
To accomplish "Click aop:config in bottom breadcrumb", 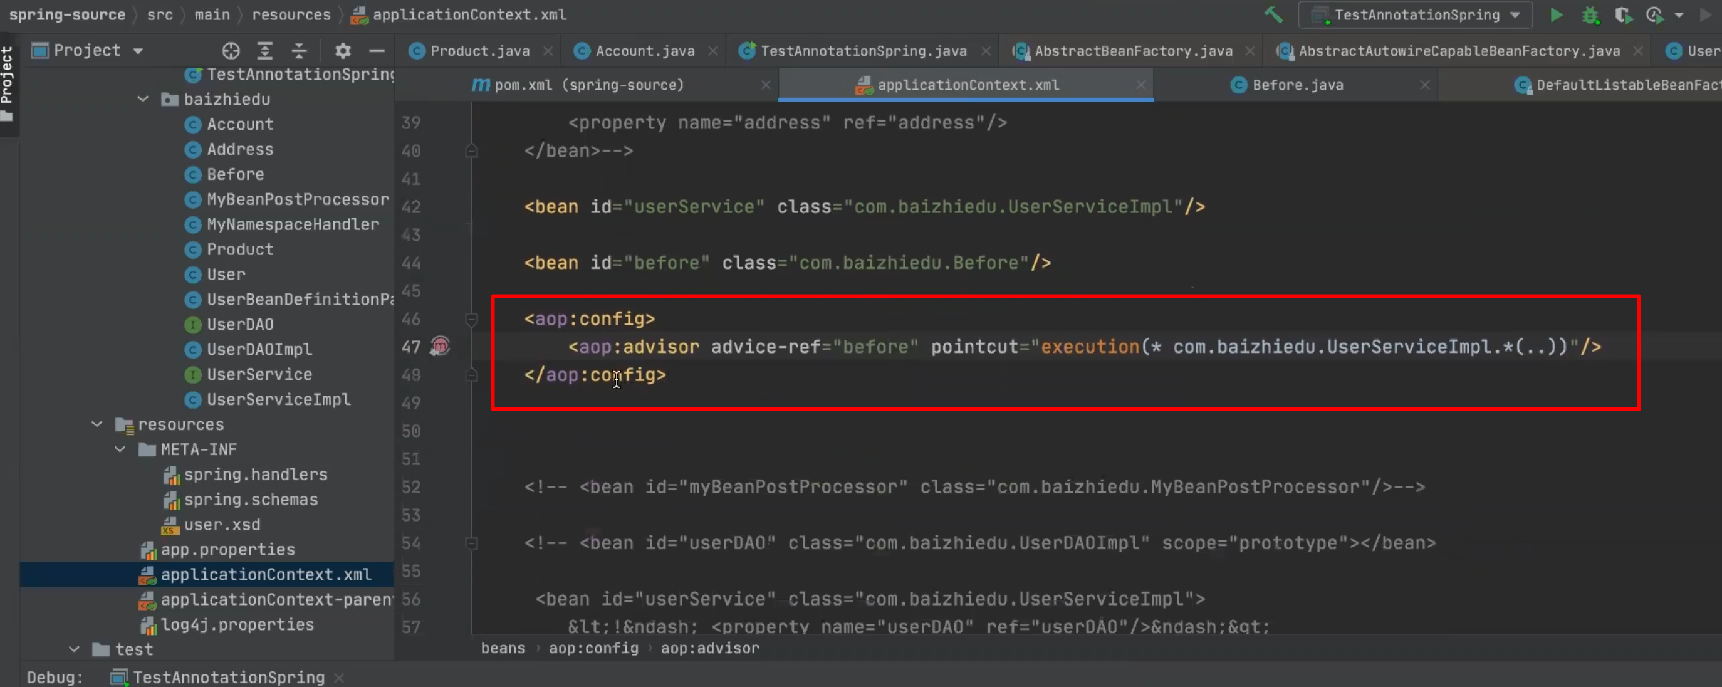I will (x=593, y=648).
